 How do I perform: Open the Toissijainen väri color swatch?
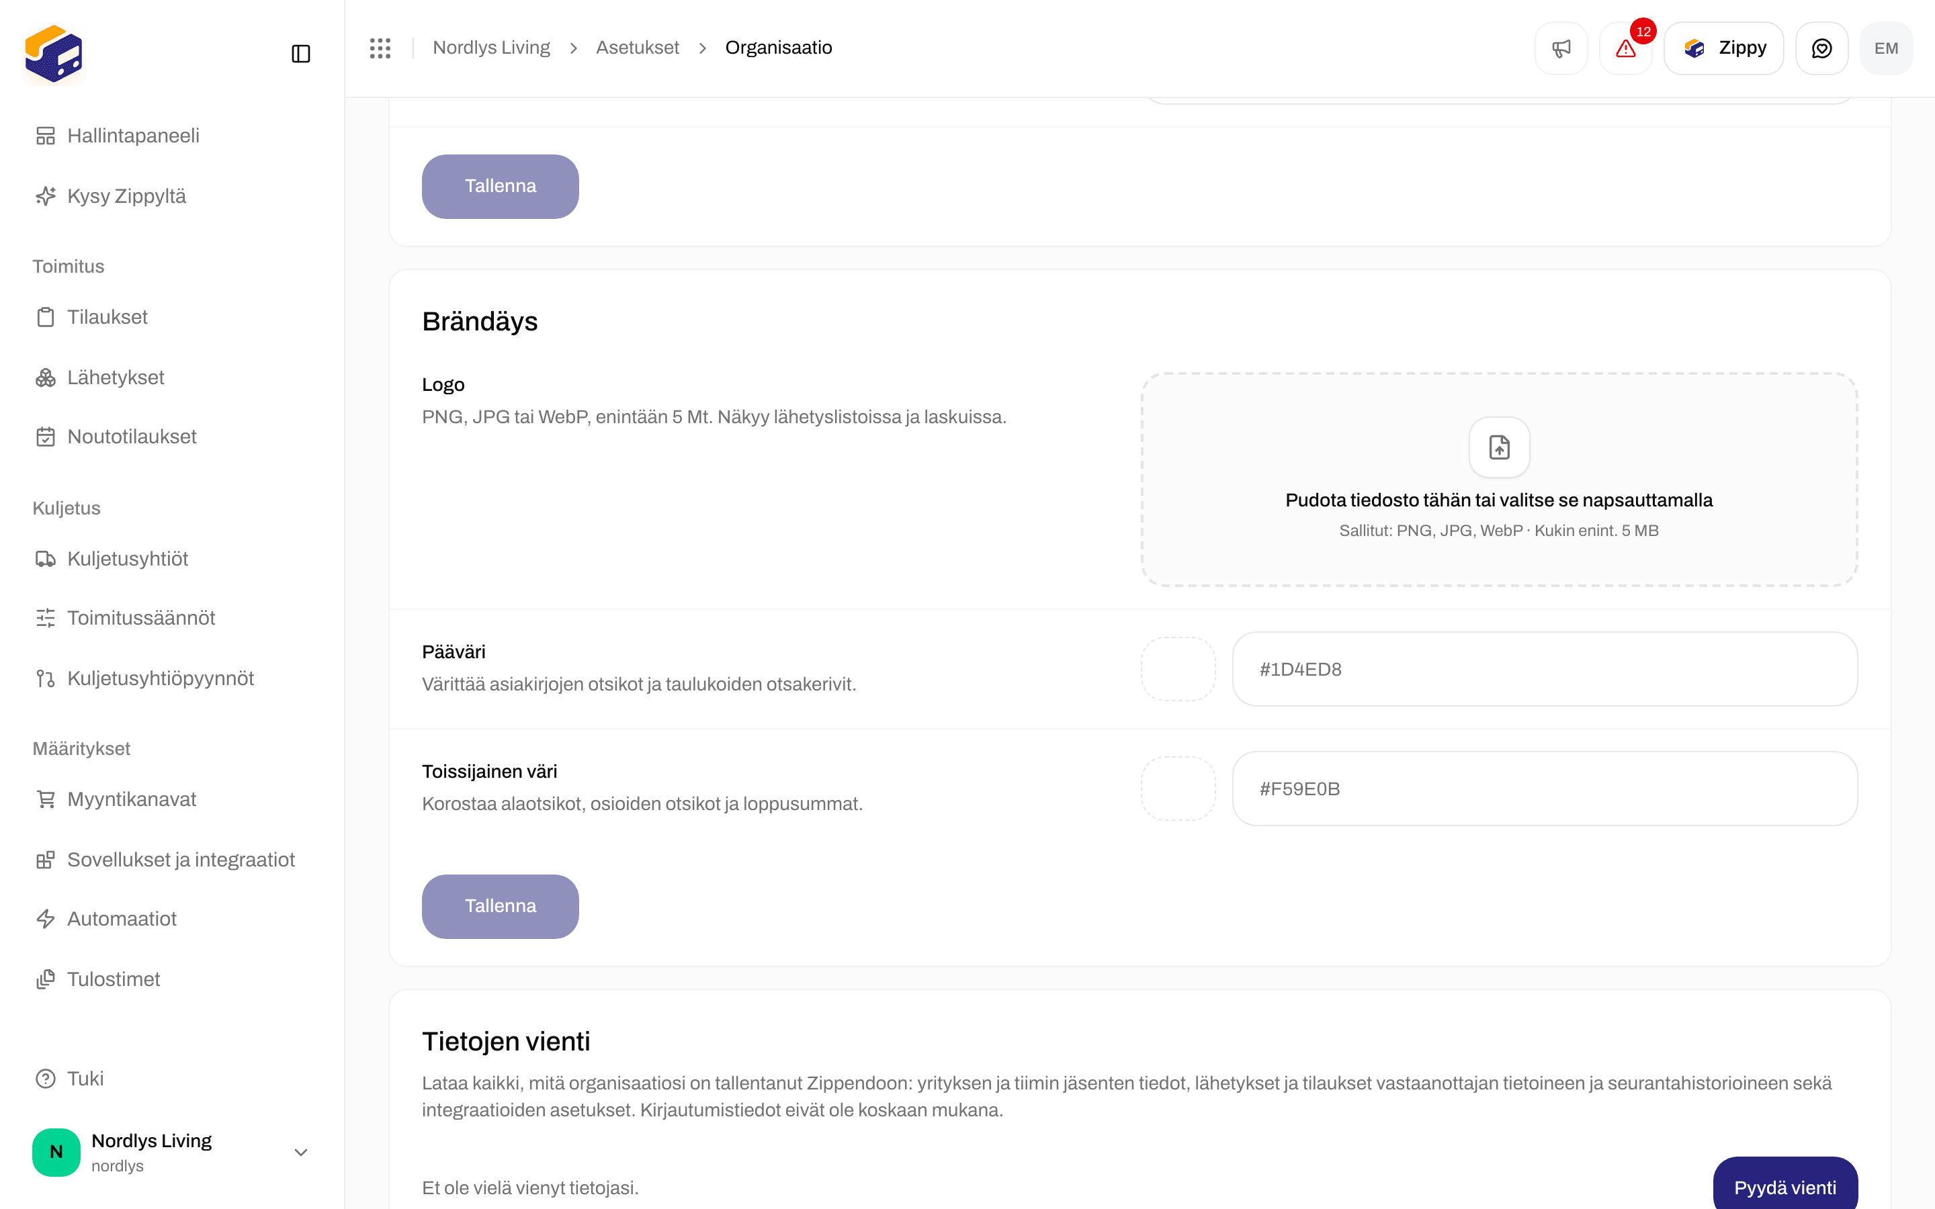click(1178, 789)
